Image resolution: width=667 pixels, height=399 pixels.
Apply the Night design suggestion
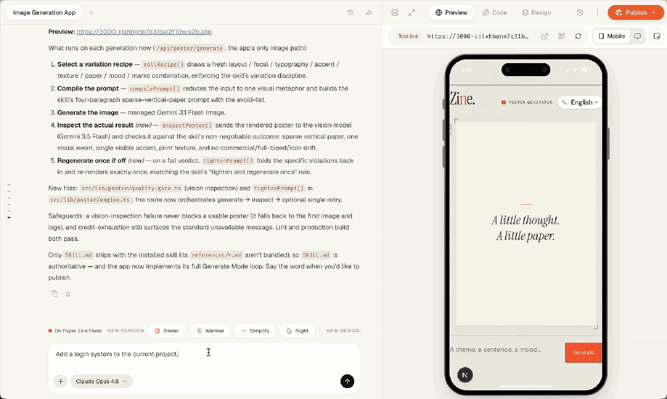point(297,330)
